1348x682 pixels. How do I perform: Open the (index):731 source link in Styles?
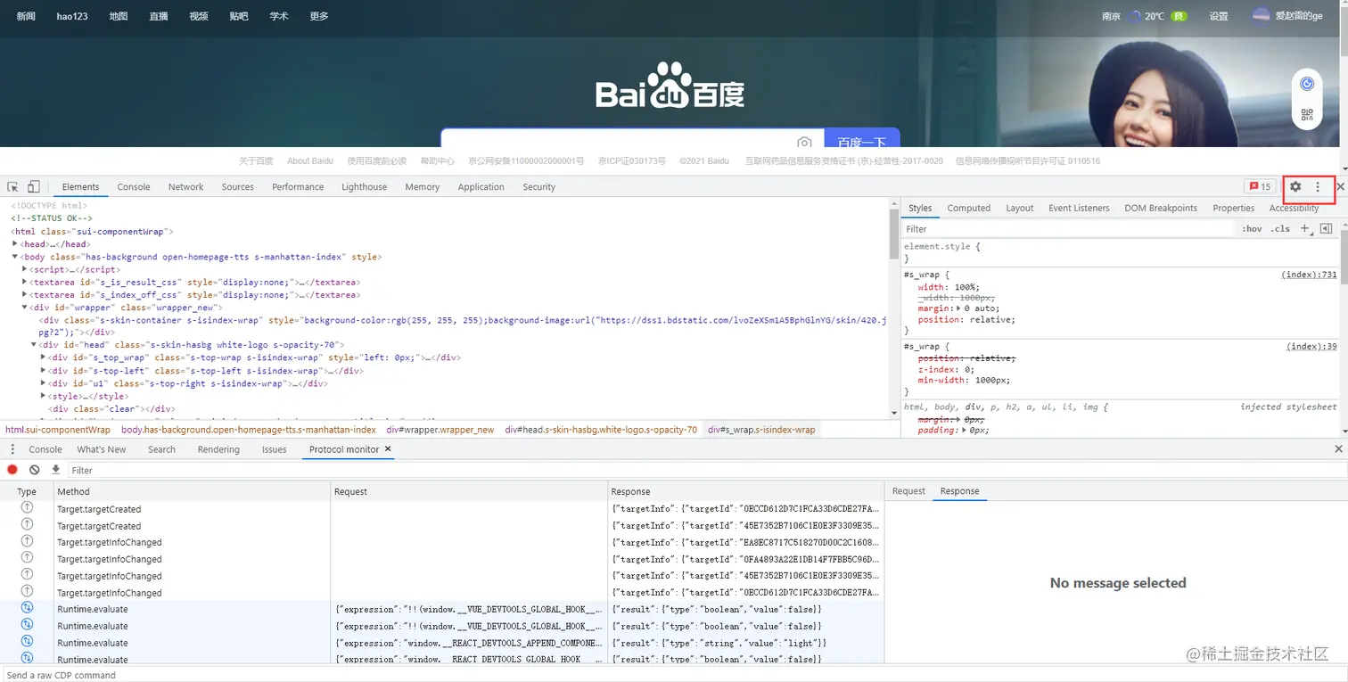coord(1310,275)
